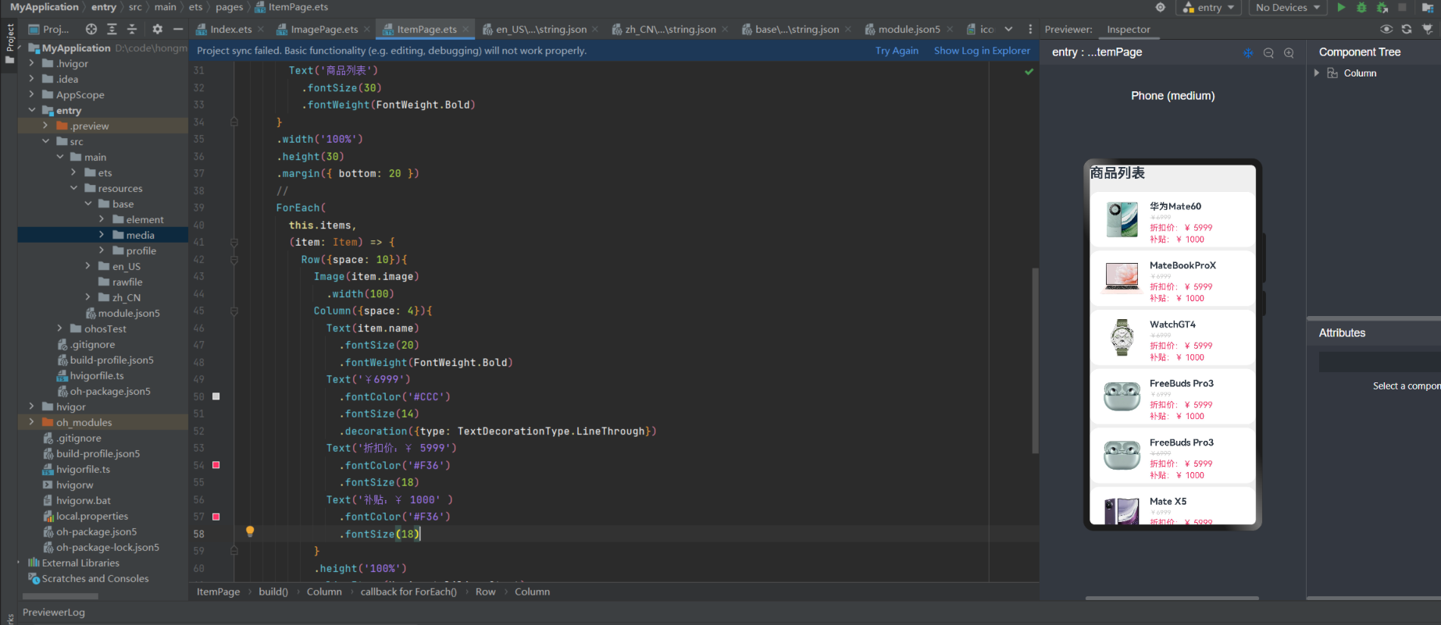Image resolution: width=1441 pixels, height=625 pixels.
Task: Open the Project view selector dropdown
Action: [48, 29]
